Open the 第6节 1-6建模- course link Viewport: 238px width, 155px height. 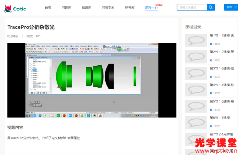pos(220,118)
